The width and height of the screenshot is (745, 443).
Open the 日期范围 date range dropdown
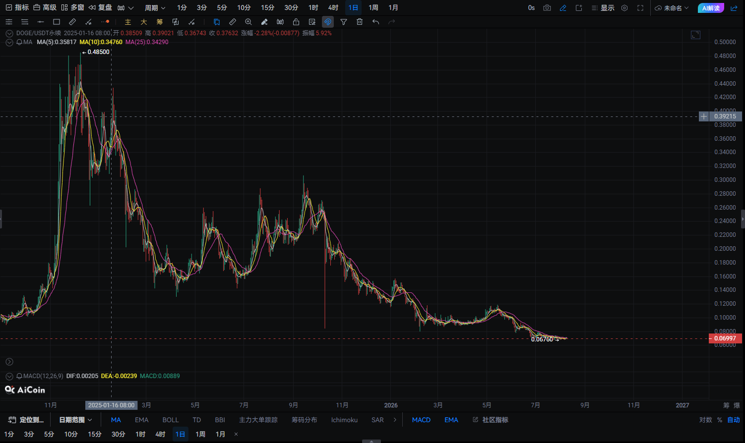[75, 420]
